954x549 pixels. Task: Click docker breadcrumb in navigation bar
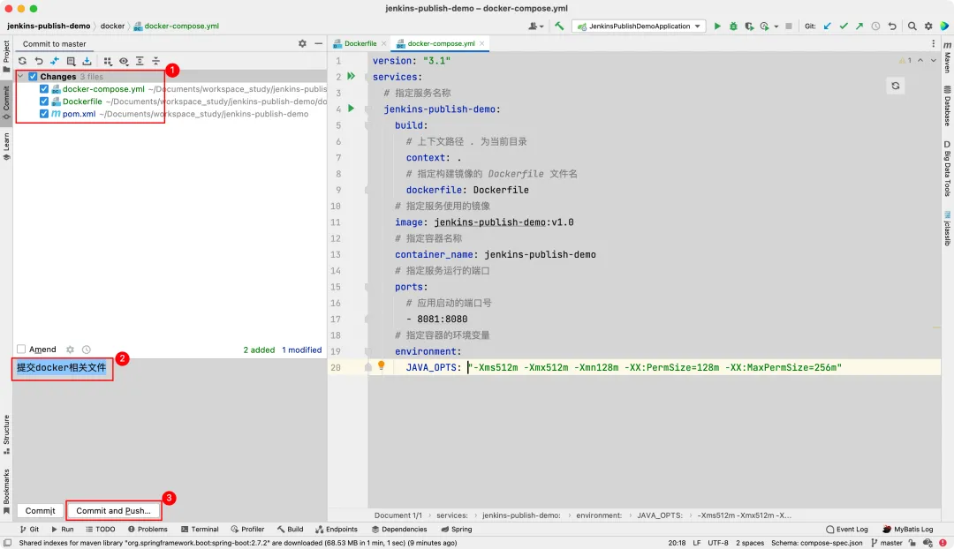(112, 26)
